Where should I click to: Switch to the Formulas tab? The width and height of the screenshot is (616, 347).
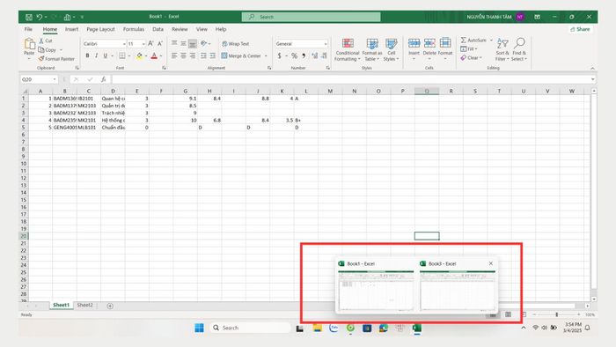[x=134, y=29]
